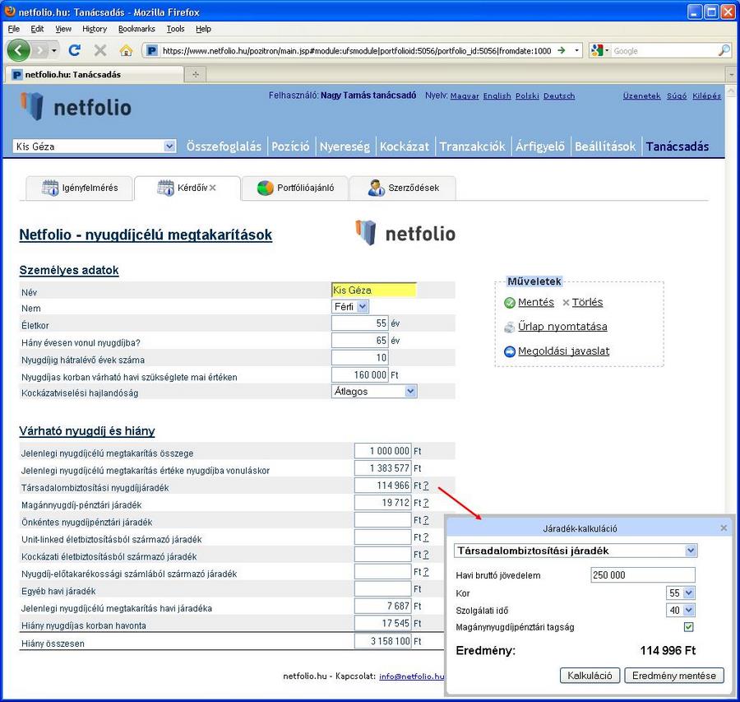Click the go arrow in address bar
Viewport: 740px width, 702px height.
pyautogui.click(x=561, y=50)
